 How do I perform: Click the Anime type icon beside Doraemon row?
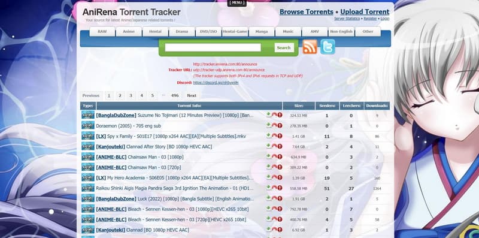pos(88,125)
